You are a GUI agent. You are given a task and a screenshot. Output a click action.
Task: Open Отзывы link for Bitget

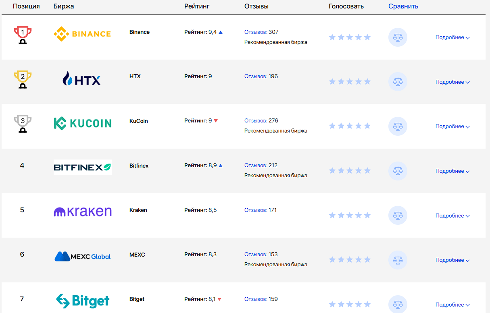tap(256, 299)
